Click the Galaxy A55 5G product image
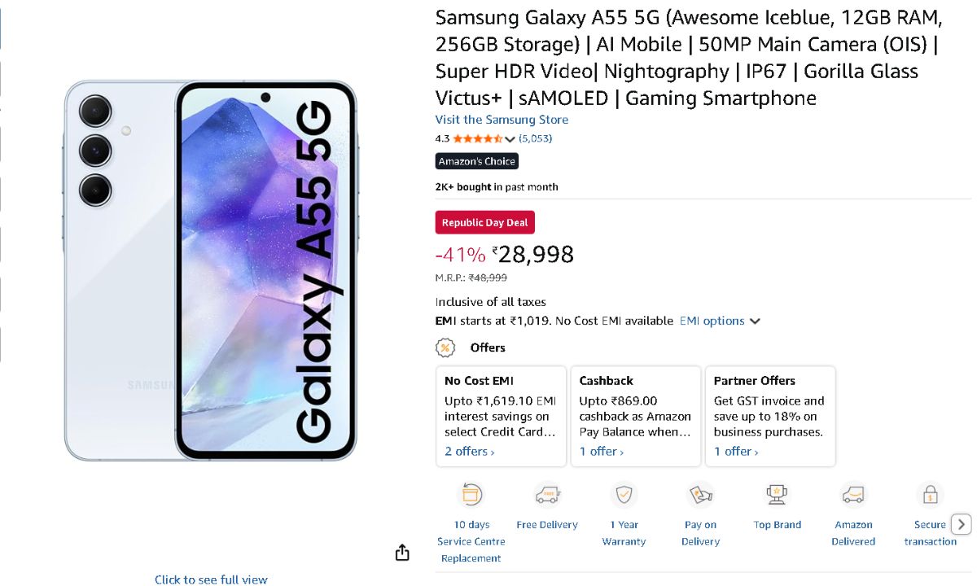The height and width of the screenshot is (586, 977). pos(211,270)
